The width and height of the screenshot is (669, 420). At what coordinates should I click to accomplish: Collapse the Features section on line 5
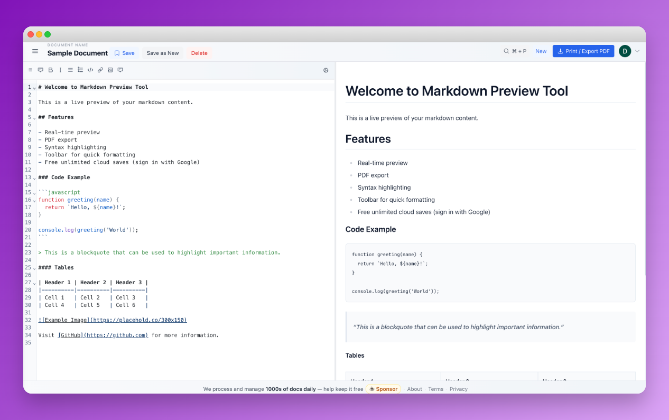(34, 118)
